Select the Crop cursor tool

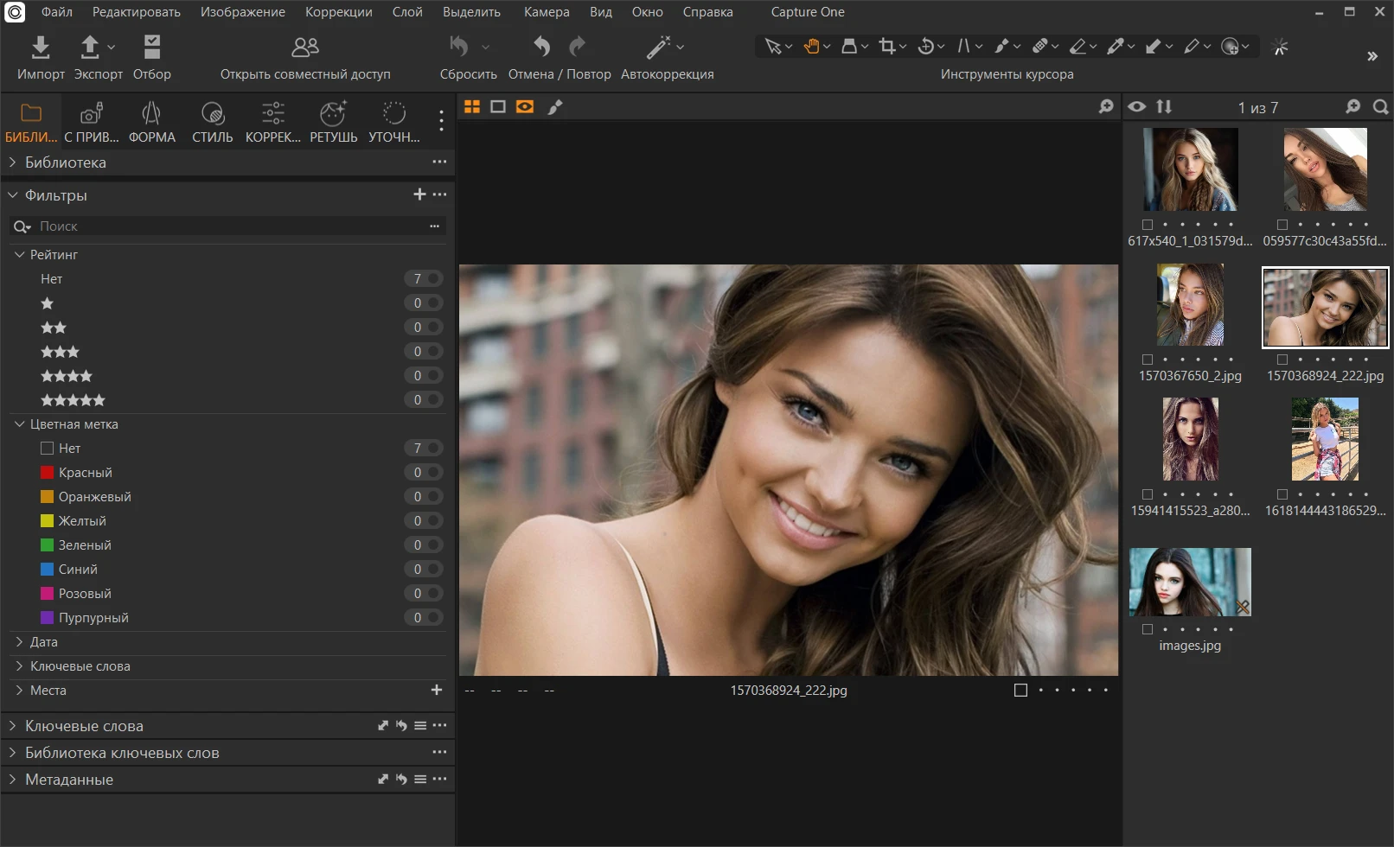[x=886, y=47]
